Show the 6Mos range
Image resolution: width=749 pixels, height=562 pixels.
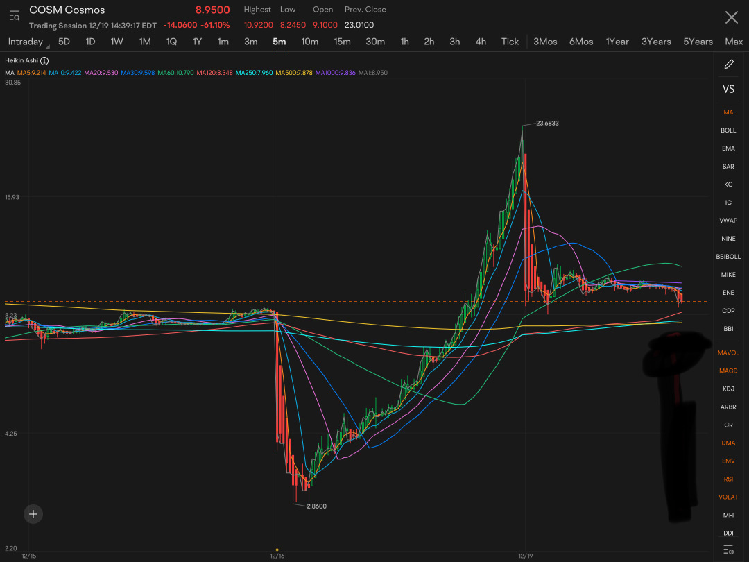pos(581,42)
